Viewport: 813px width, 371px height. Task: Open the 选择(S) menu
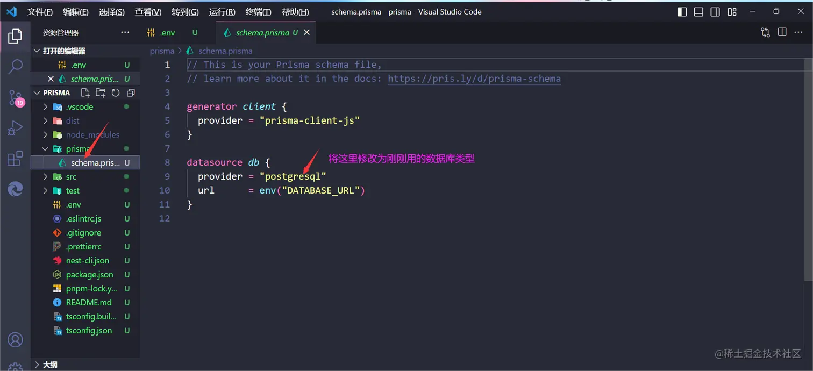click(x=112, y=12)
